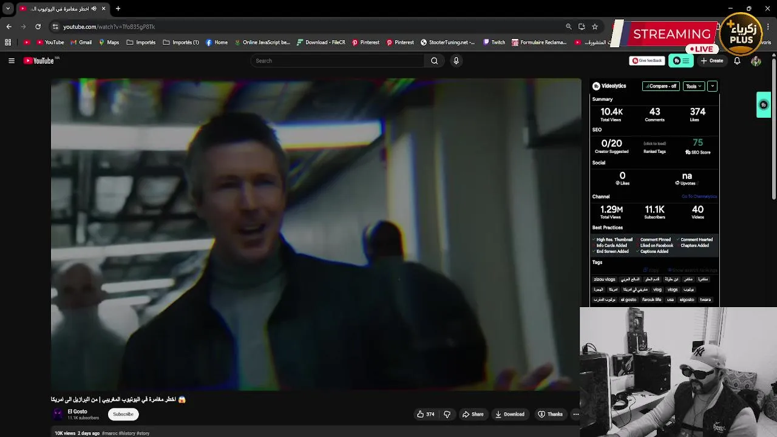Select the 'twara' tag
777x437 pixels.
coord(705,299)
